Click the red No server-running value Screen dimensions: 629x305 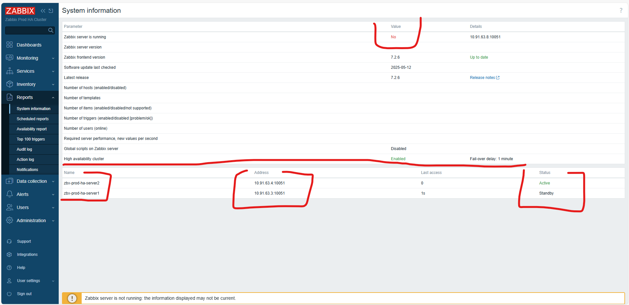point(394,37)
